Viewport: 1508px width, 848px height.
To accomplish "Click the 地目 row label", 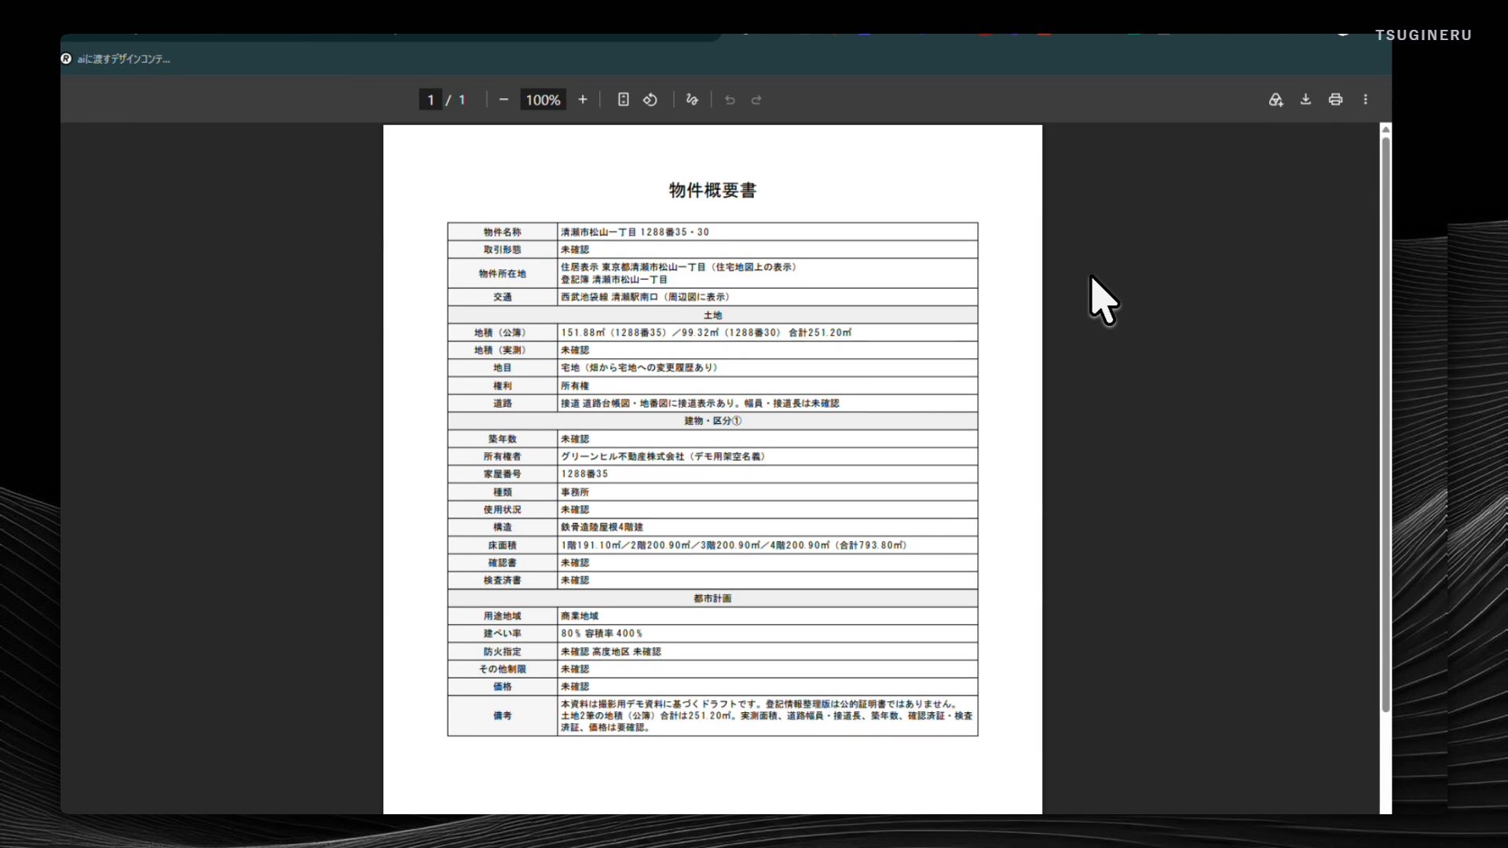I will tap(502, 368).
